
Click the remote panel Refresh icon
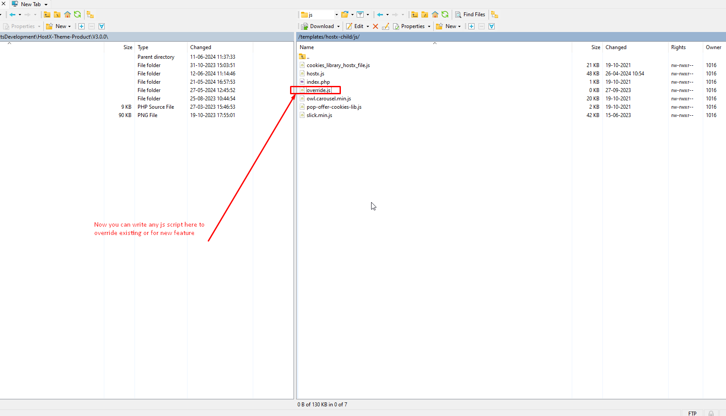click(x=445, y=14)
